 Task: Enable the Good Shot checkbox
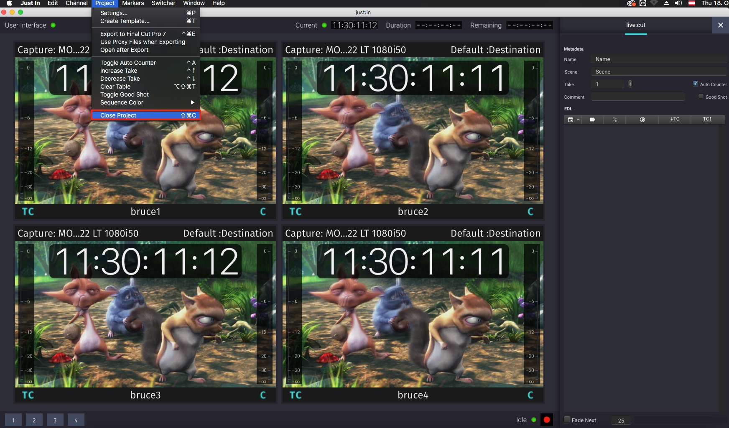(x=701, y=96)
